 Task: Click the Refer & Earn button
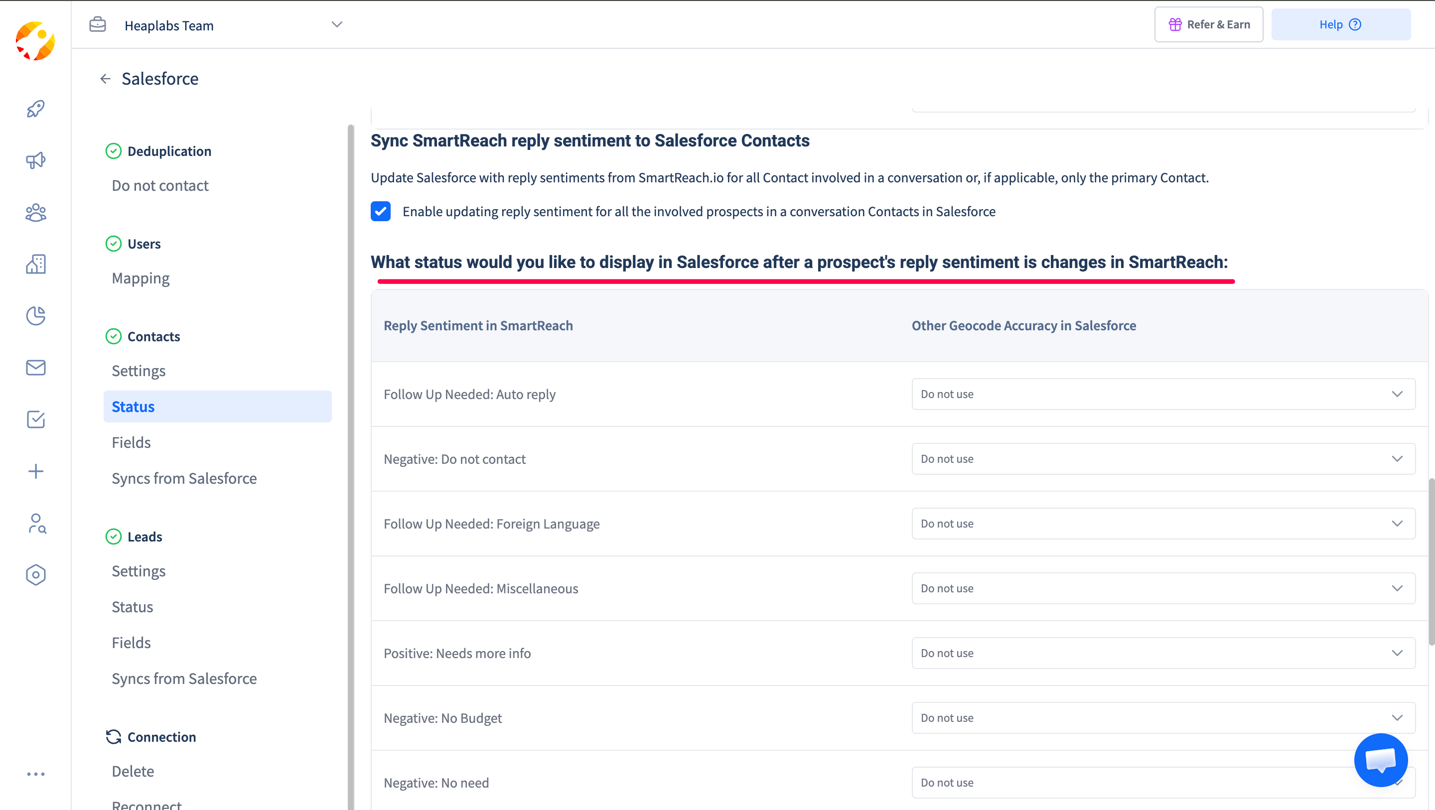pyautogui.click(x=1208, y=24)
